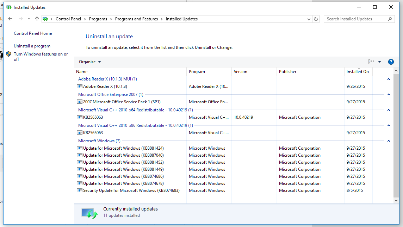Open Turn Windows features on or off
Screen dimensions: 403x227
coord(41,57)
